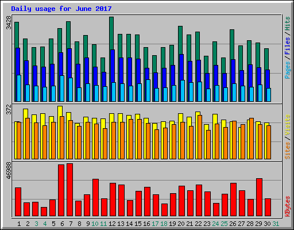Image resolution: width=294 pixels, height=230 pixels.
Task: Click day 12 on the x-axis
Action: (x=112, y=224)
